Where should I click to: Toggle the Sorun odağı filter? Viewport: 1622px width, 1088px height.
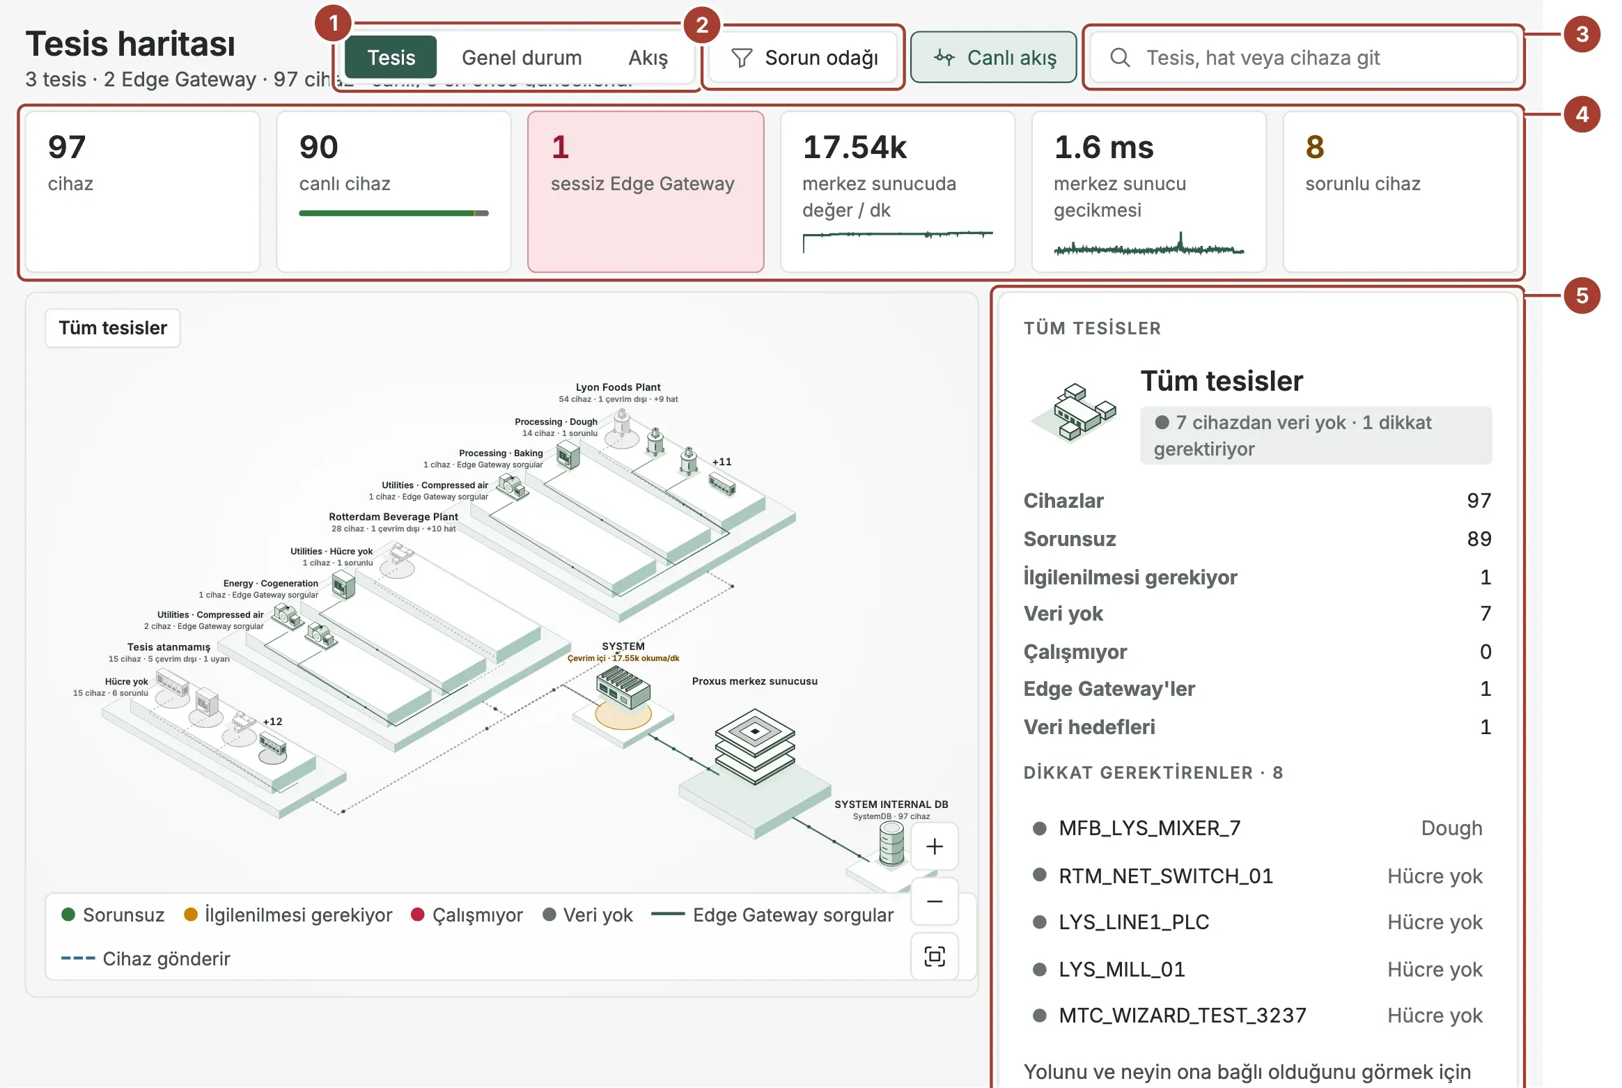click(803, 57)
